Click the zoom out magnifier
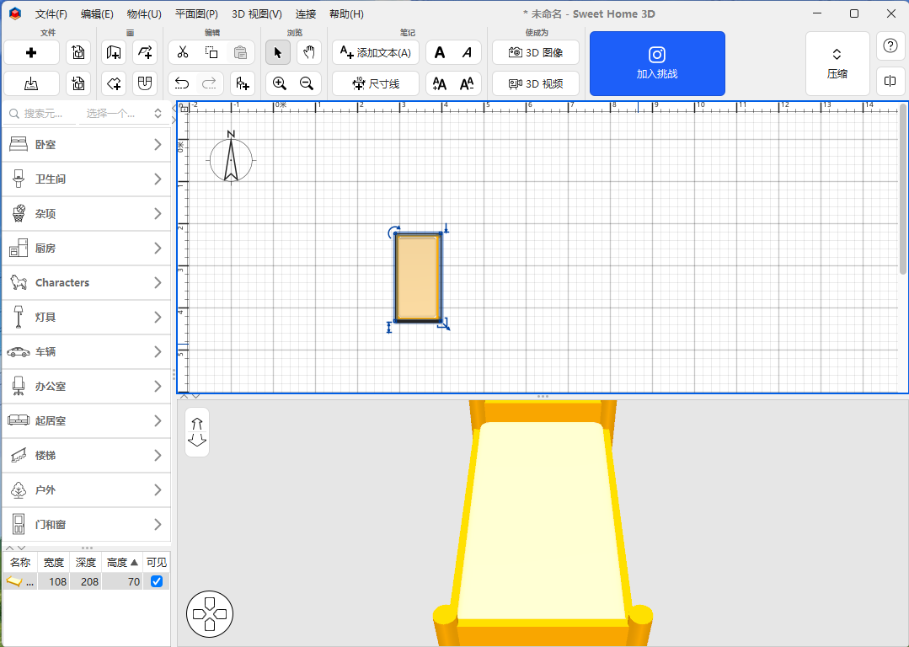Screen dimensions: 909x647 coord(307,83)
